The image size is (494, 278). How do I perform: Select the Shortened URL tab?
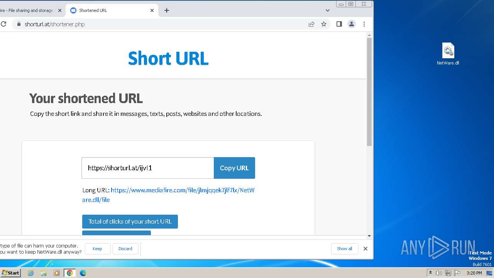point(111,10)
